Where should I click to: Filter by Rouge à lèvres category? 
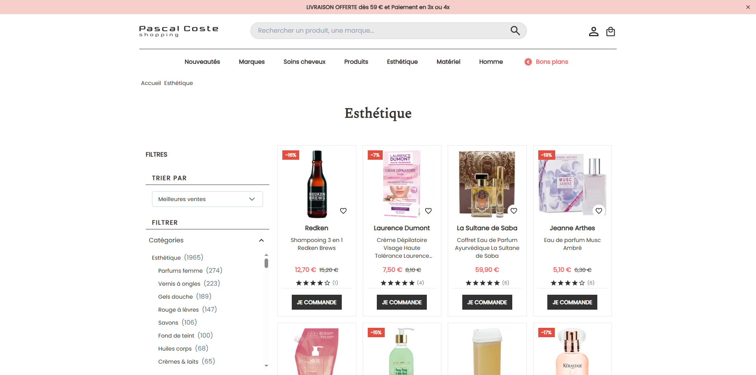187,309
